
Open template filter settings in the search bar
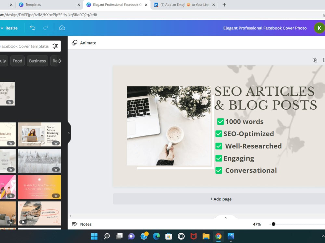55,46
